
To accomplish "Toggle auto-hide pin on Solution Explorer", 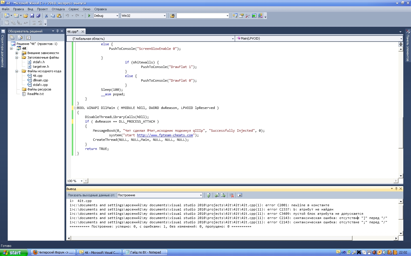I will click(x=57, y=31).
